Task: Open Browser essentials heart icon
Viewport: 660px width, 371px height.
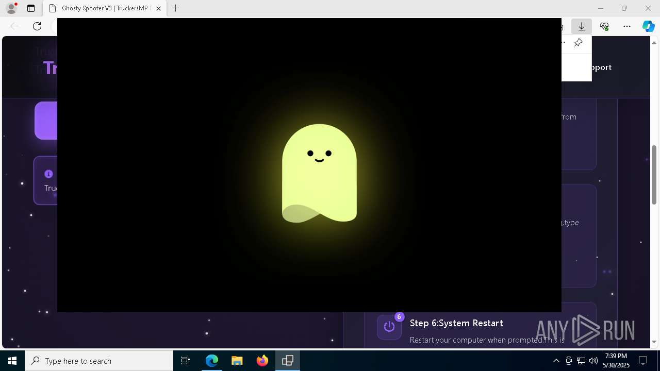Action: [604, 26]
